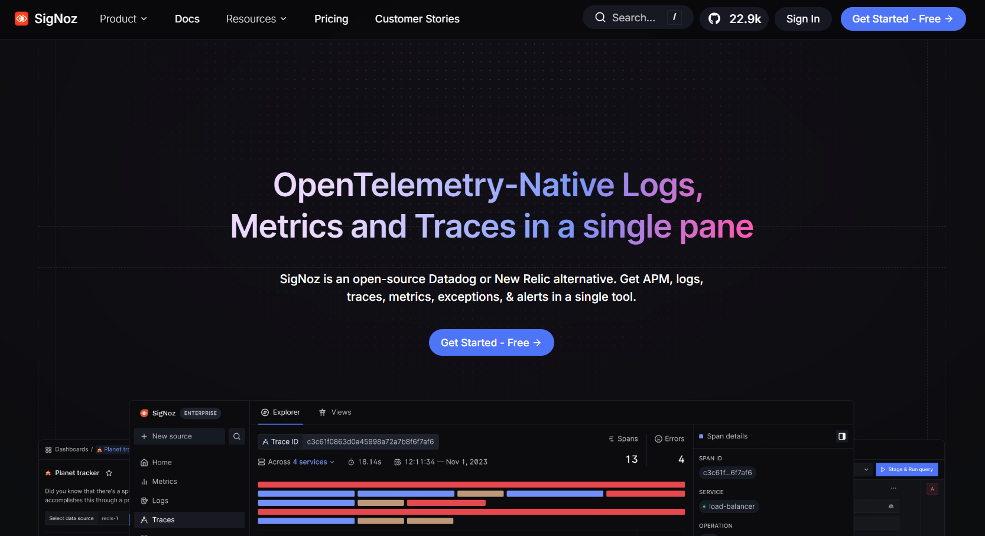
Task: Click the Logs icon in sidebar
Action: (144, 501)
